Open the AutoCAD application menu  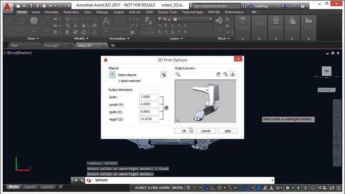[8, 8]
